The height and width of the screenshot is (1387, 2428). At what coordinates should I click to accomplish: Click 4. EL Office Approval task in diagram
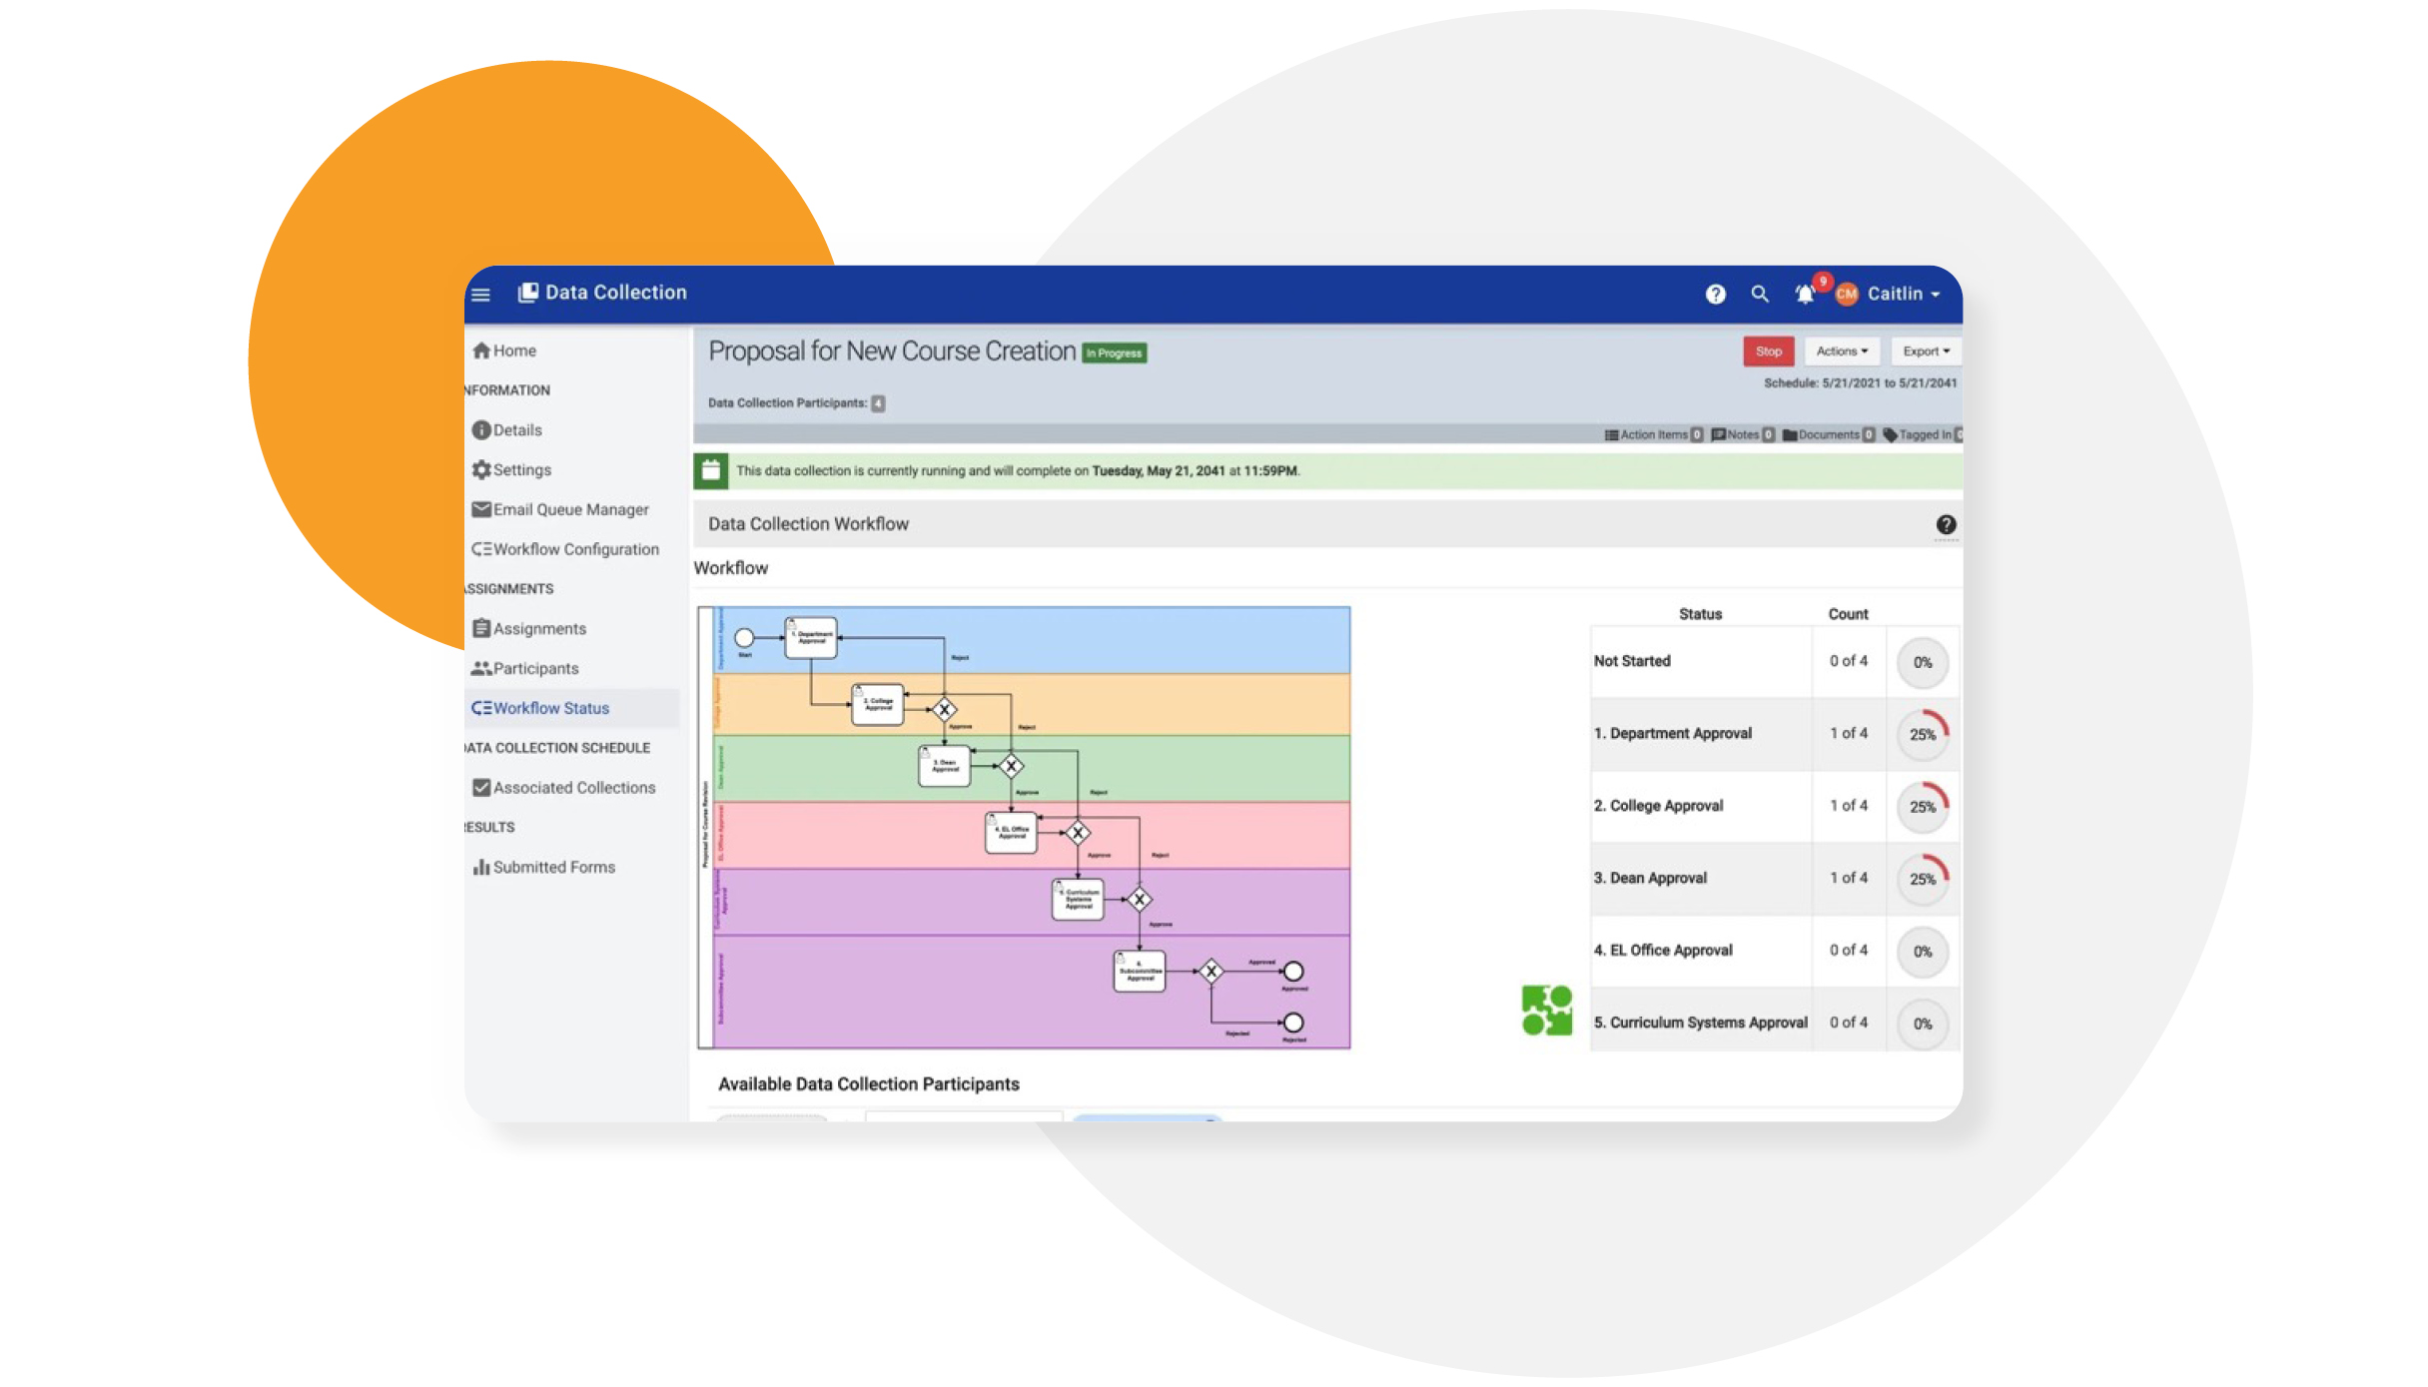point(1012,833)
